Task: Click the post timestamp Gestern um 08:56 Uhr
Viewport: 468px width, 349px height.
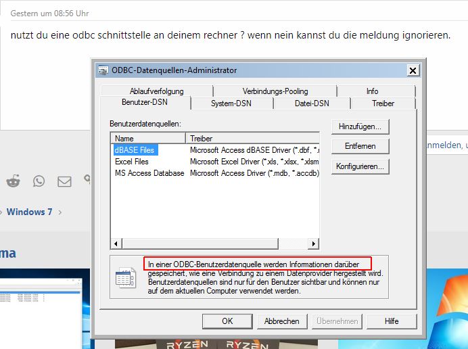Action: (x=49, y=14)
